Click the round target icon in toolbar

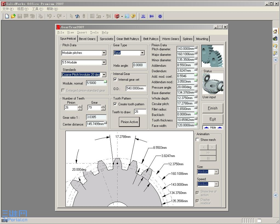coord(160,16)
